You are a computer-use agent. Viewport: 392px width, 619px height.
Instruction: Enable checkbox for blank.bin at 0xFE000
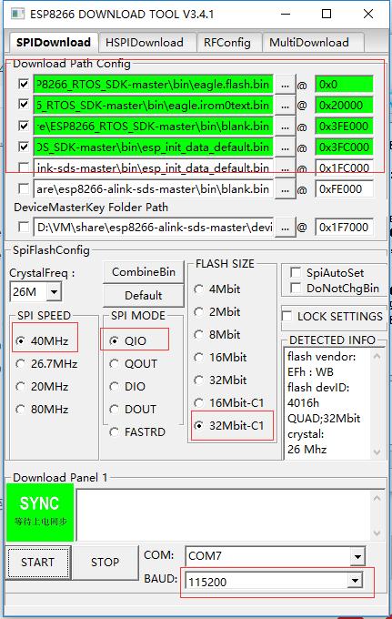[24, 188]
